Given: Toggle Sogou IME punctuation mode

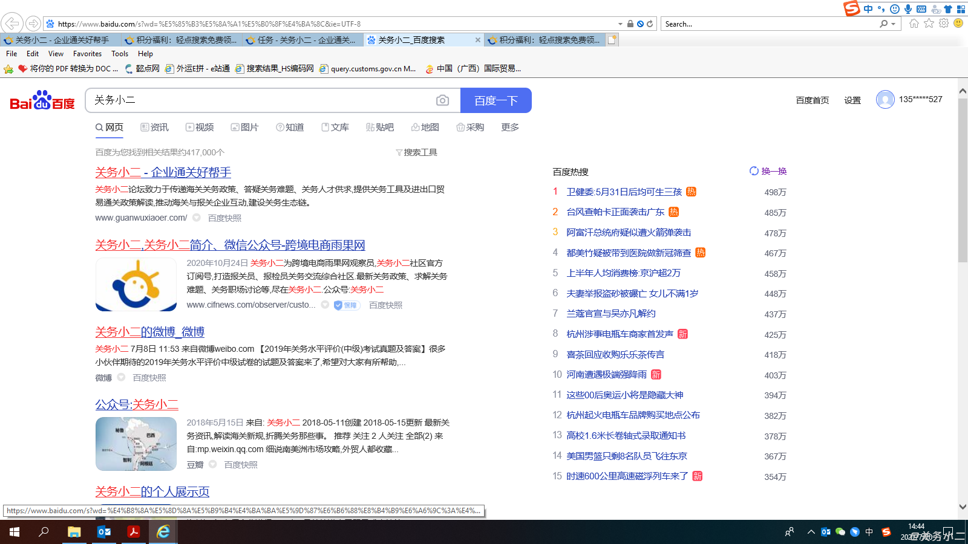Looking at the screenshot, I should coord(881,9).
